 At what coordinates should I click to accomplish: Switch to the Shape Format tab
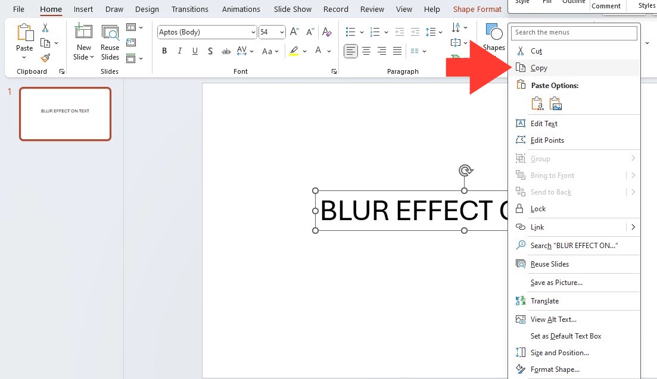pyautogui.click(x=477, y=9)
